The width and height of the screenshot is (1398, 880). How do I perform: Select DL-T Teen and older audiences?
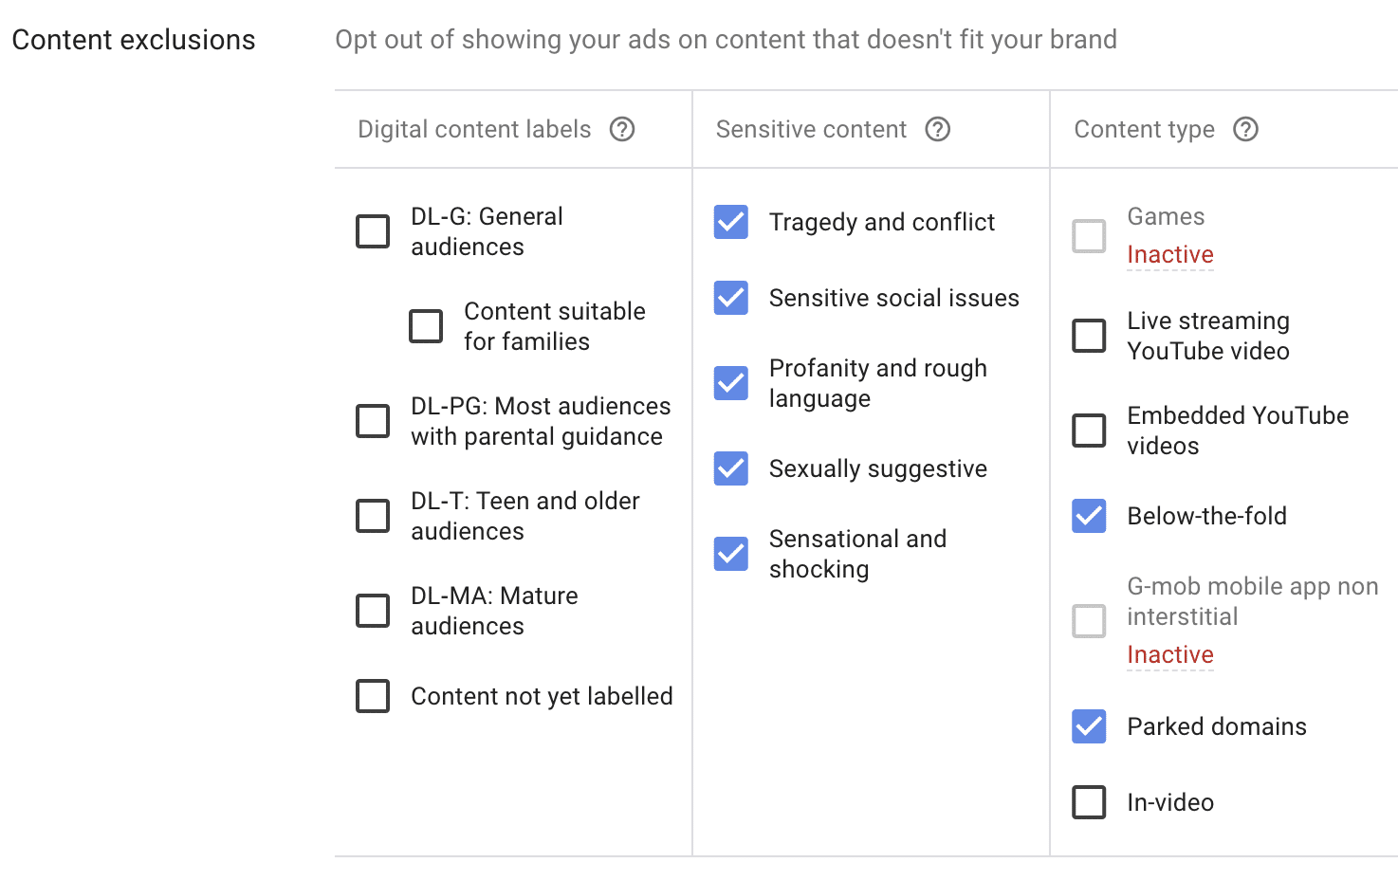point(373,516)
